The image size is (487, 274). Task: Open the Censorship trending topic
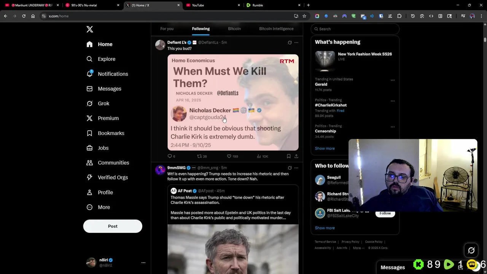pyautogui.click(x=325, y=131)
